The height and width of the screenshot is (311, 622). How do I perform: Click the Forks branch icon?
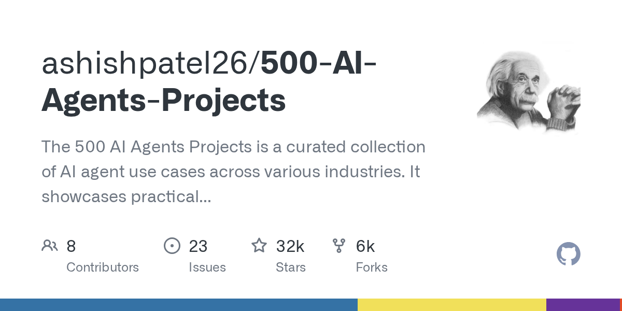click(x=339, y=245)
